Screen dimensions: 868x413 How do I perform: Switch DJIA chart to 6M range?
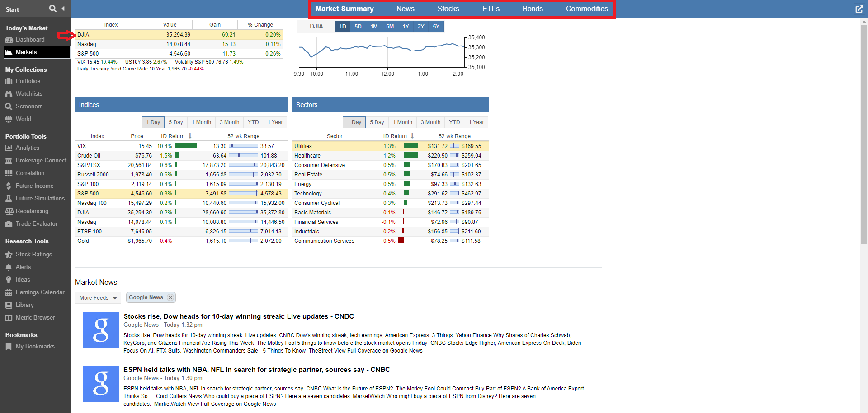[390, 27]
